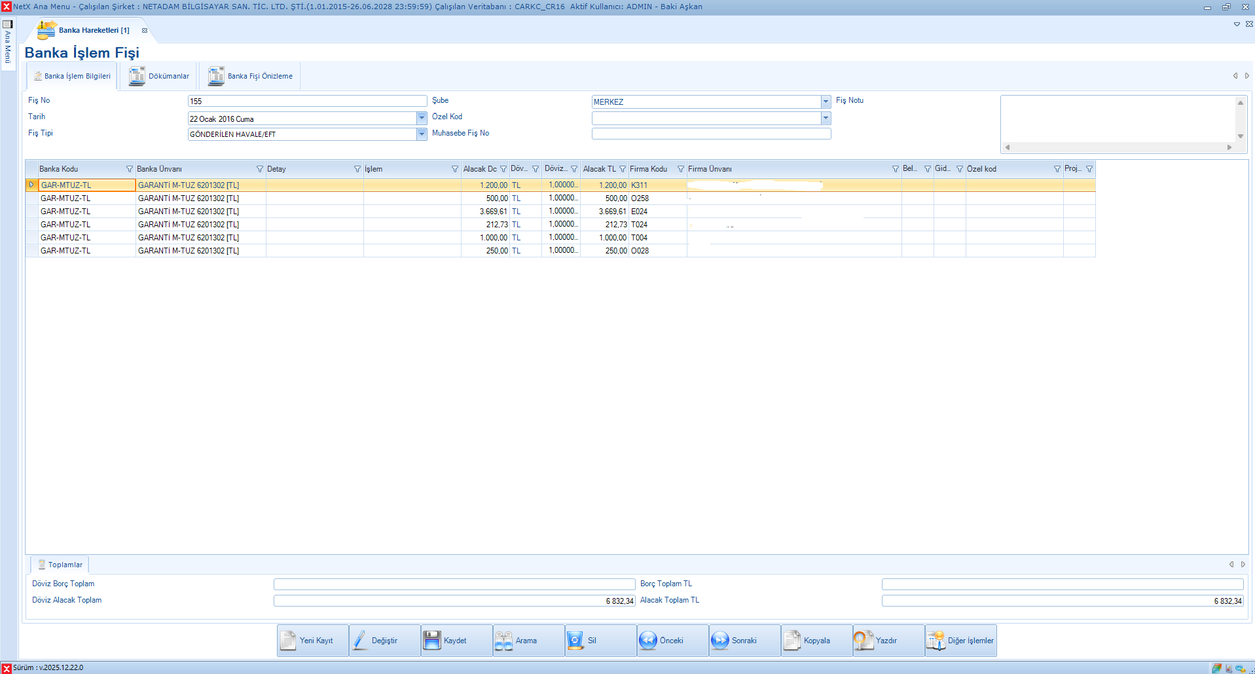Click the Değiştir pencil icon
The image size is (1255, 674).
361,641
